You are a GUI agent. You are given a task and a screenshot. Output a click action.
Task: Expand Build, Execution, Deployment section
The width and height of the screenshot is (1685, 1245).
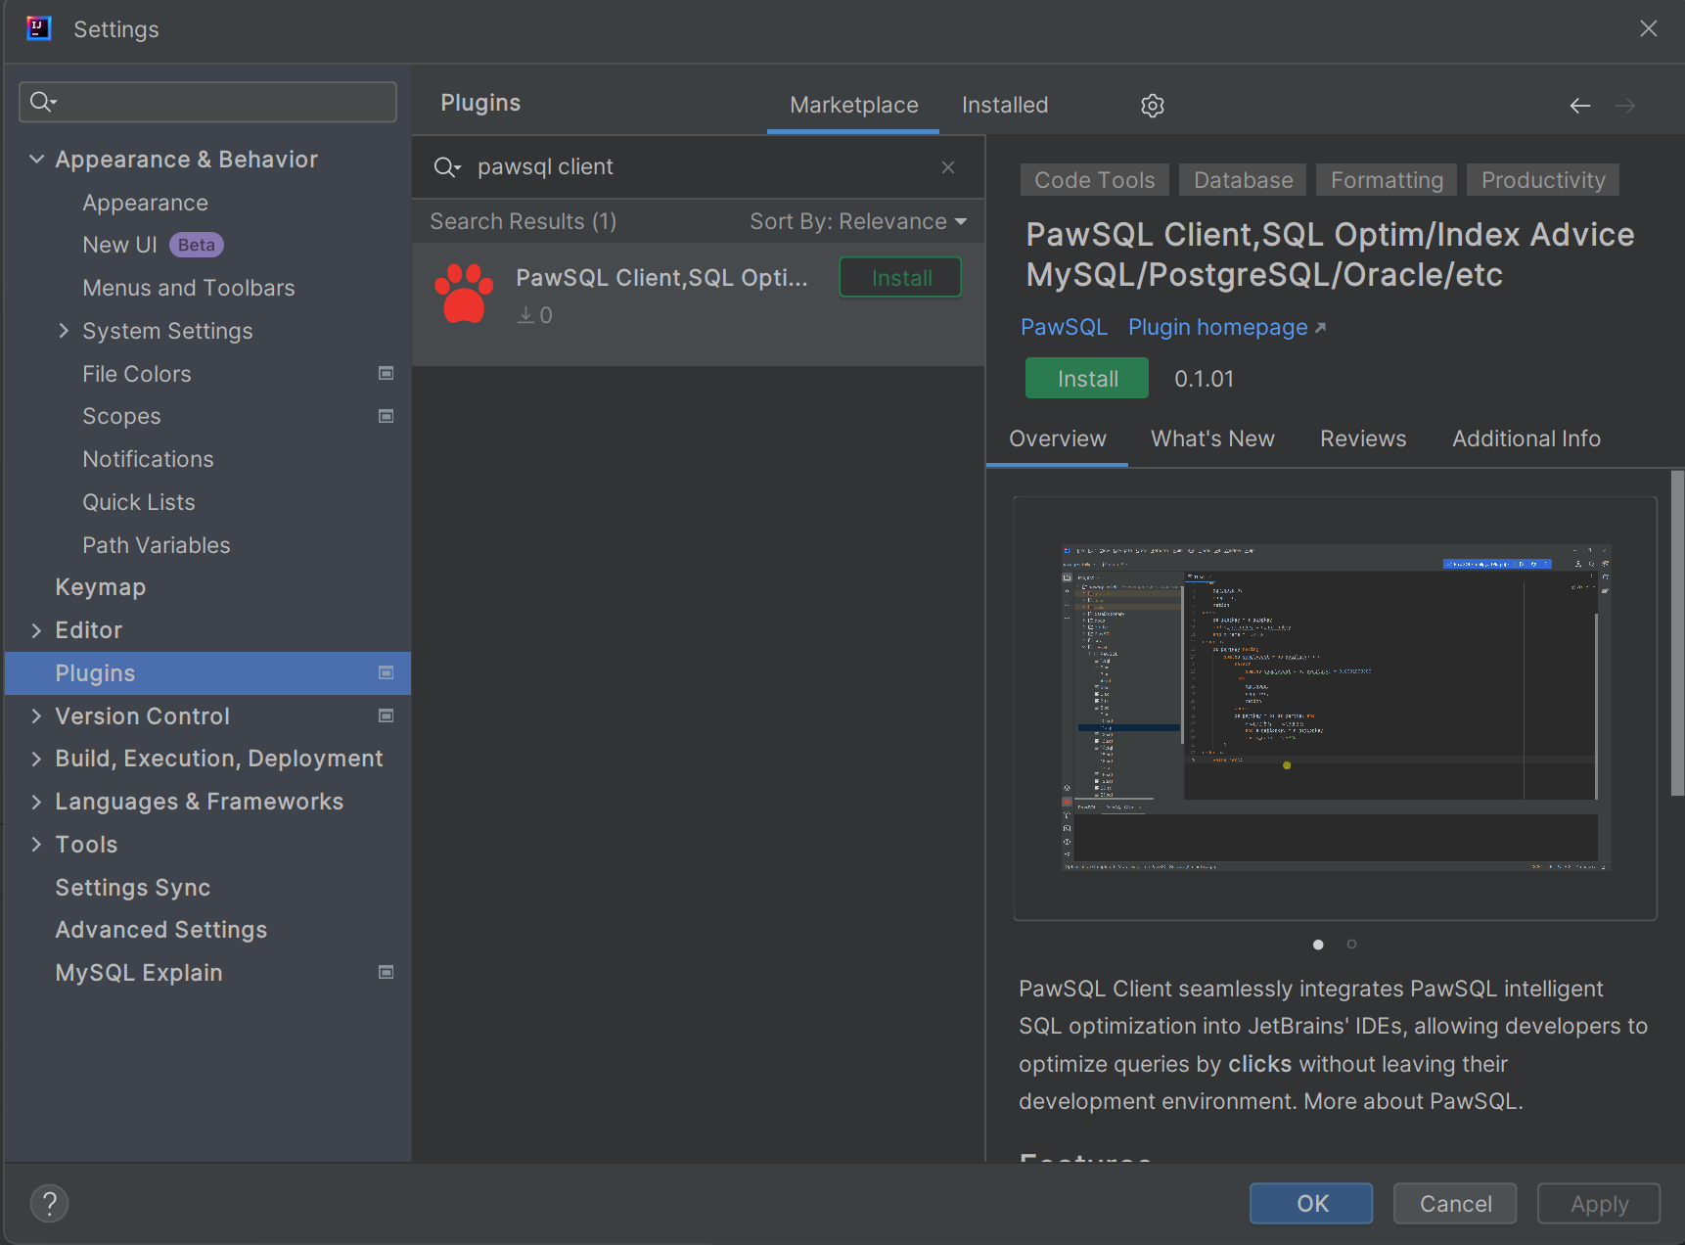pos(36,759)
